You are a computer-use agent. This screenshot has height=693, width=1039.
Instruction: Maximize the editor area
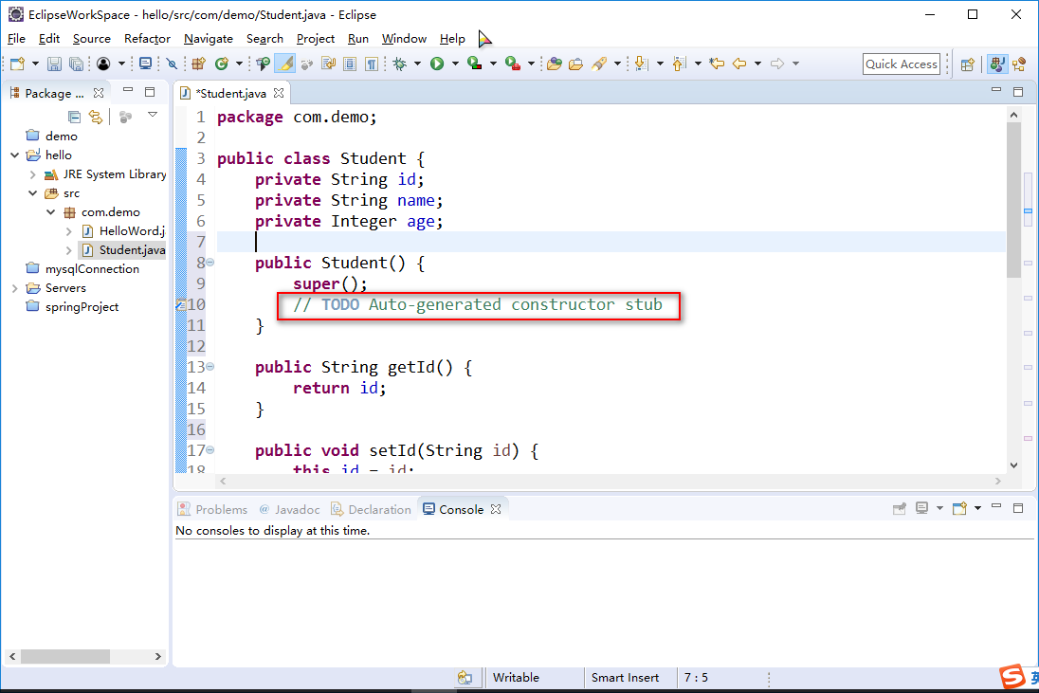pos(1018,91)
